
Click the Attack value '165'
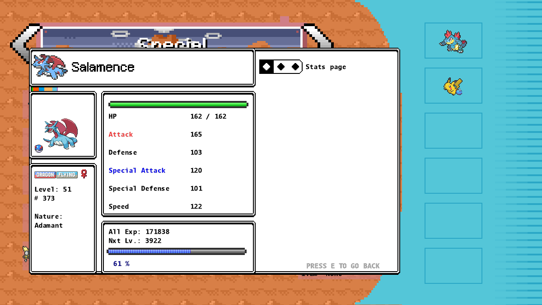click(196, 134)
